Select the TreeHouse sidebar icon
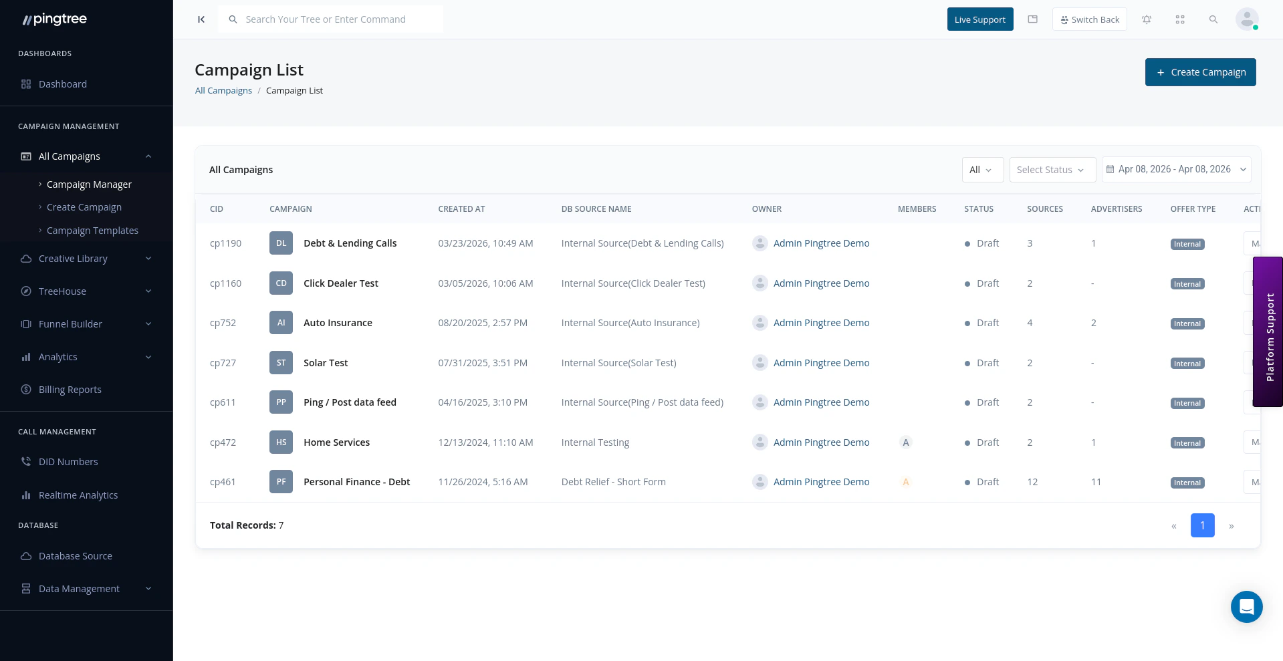This screenshot has width=1283, height=661. (25, 291)
